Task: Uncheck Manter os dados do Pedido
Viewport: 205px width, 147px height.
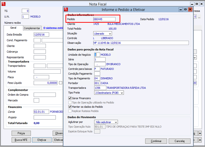Action: tap(70, 107)
